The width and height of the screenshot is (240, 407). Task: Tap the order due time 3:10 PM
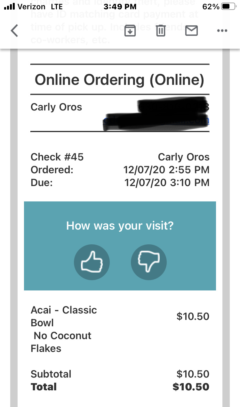tap(189, 183)
